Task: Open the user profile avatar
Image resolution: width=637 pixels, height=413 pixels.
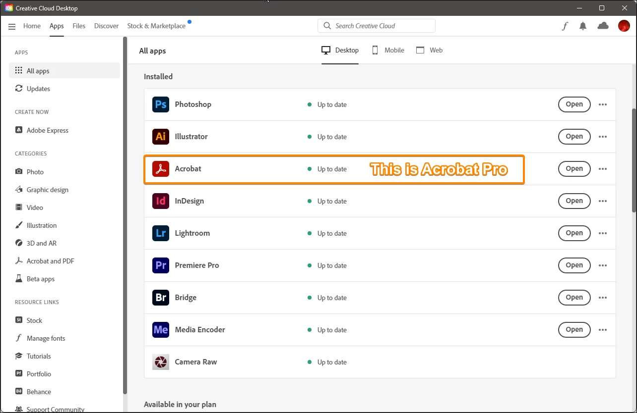Action: coord(624,26)
